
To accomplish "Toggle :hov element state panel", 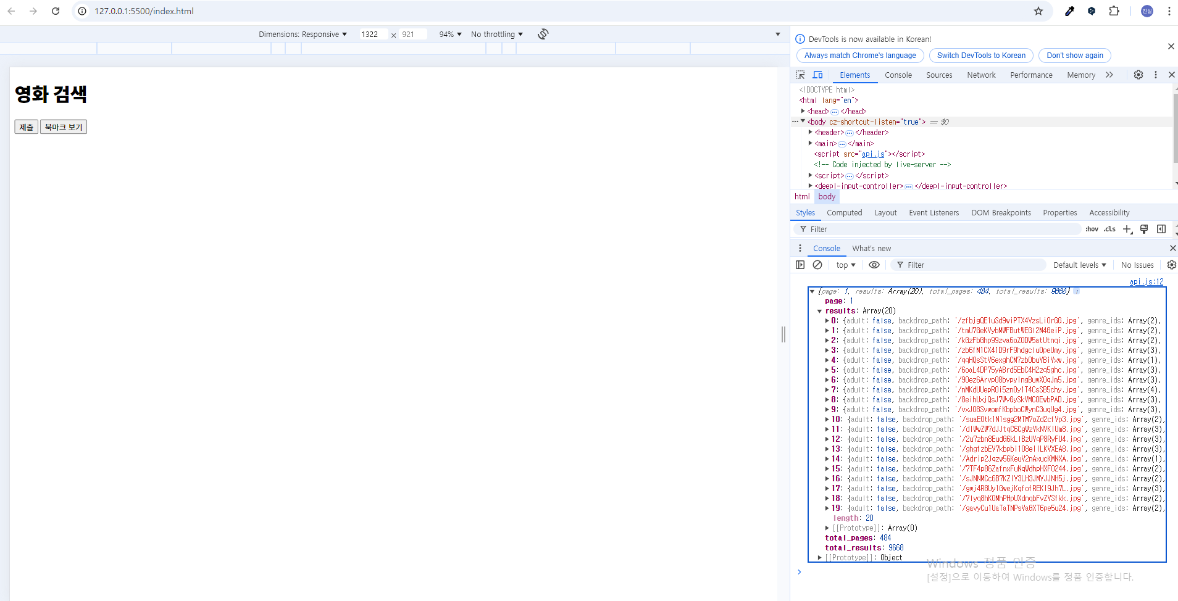I will 1092,229.
